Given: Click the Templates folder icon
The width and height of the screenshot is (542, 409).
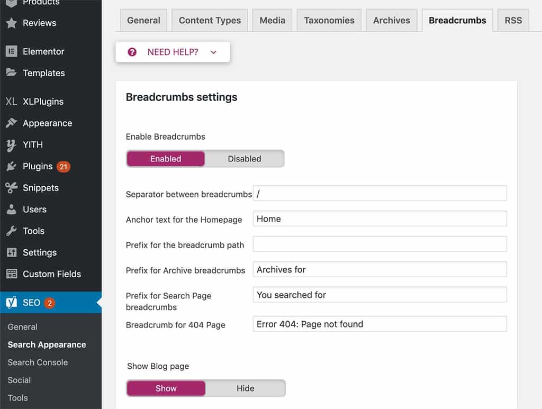Looking at the screenshot, I should (12, 72).
